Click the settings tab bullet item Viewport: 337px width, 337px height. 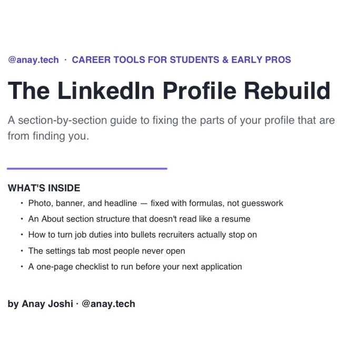pos(106,251)
